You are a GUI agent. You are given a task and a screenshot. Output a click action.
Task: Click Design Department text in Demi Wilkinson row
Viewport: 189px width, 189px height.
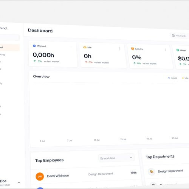[x=101, y=174]
